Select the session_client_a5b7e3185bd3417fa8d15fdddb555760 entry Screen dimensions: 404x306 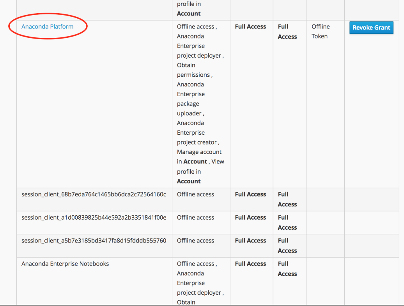[x=94, y=241]
